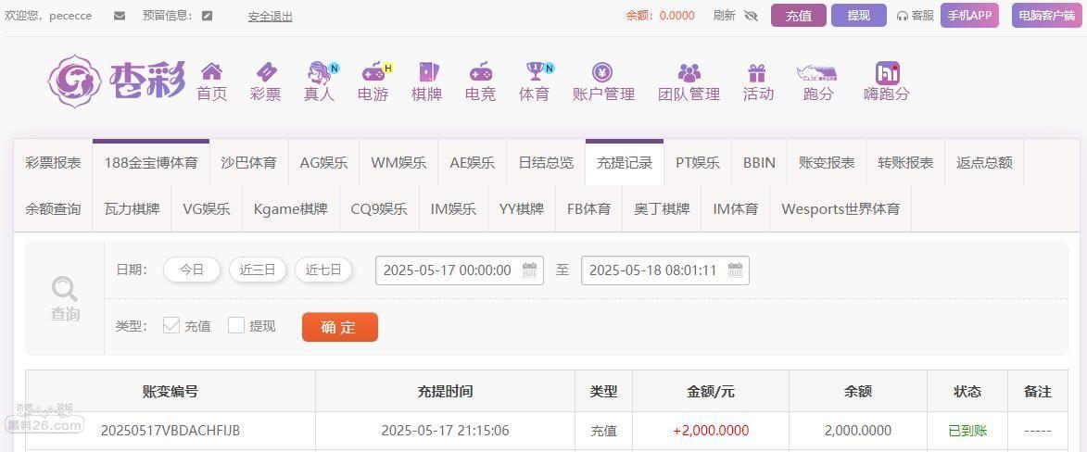Image resolution: width=1087 pixels, height=452 pixels.
Task: Check the 提现 type checkbox
Action: click(x=236, y=325)
